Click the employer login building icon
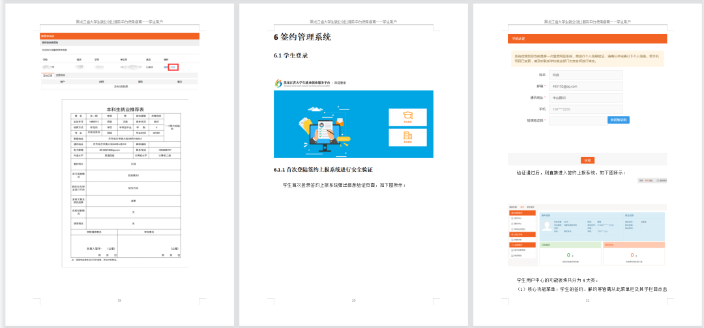The height and width of the screenshot is (328, 704). click(x=407, y=137)
